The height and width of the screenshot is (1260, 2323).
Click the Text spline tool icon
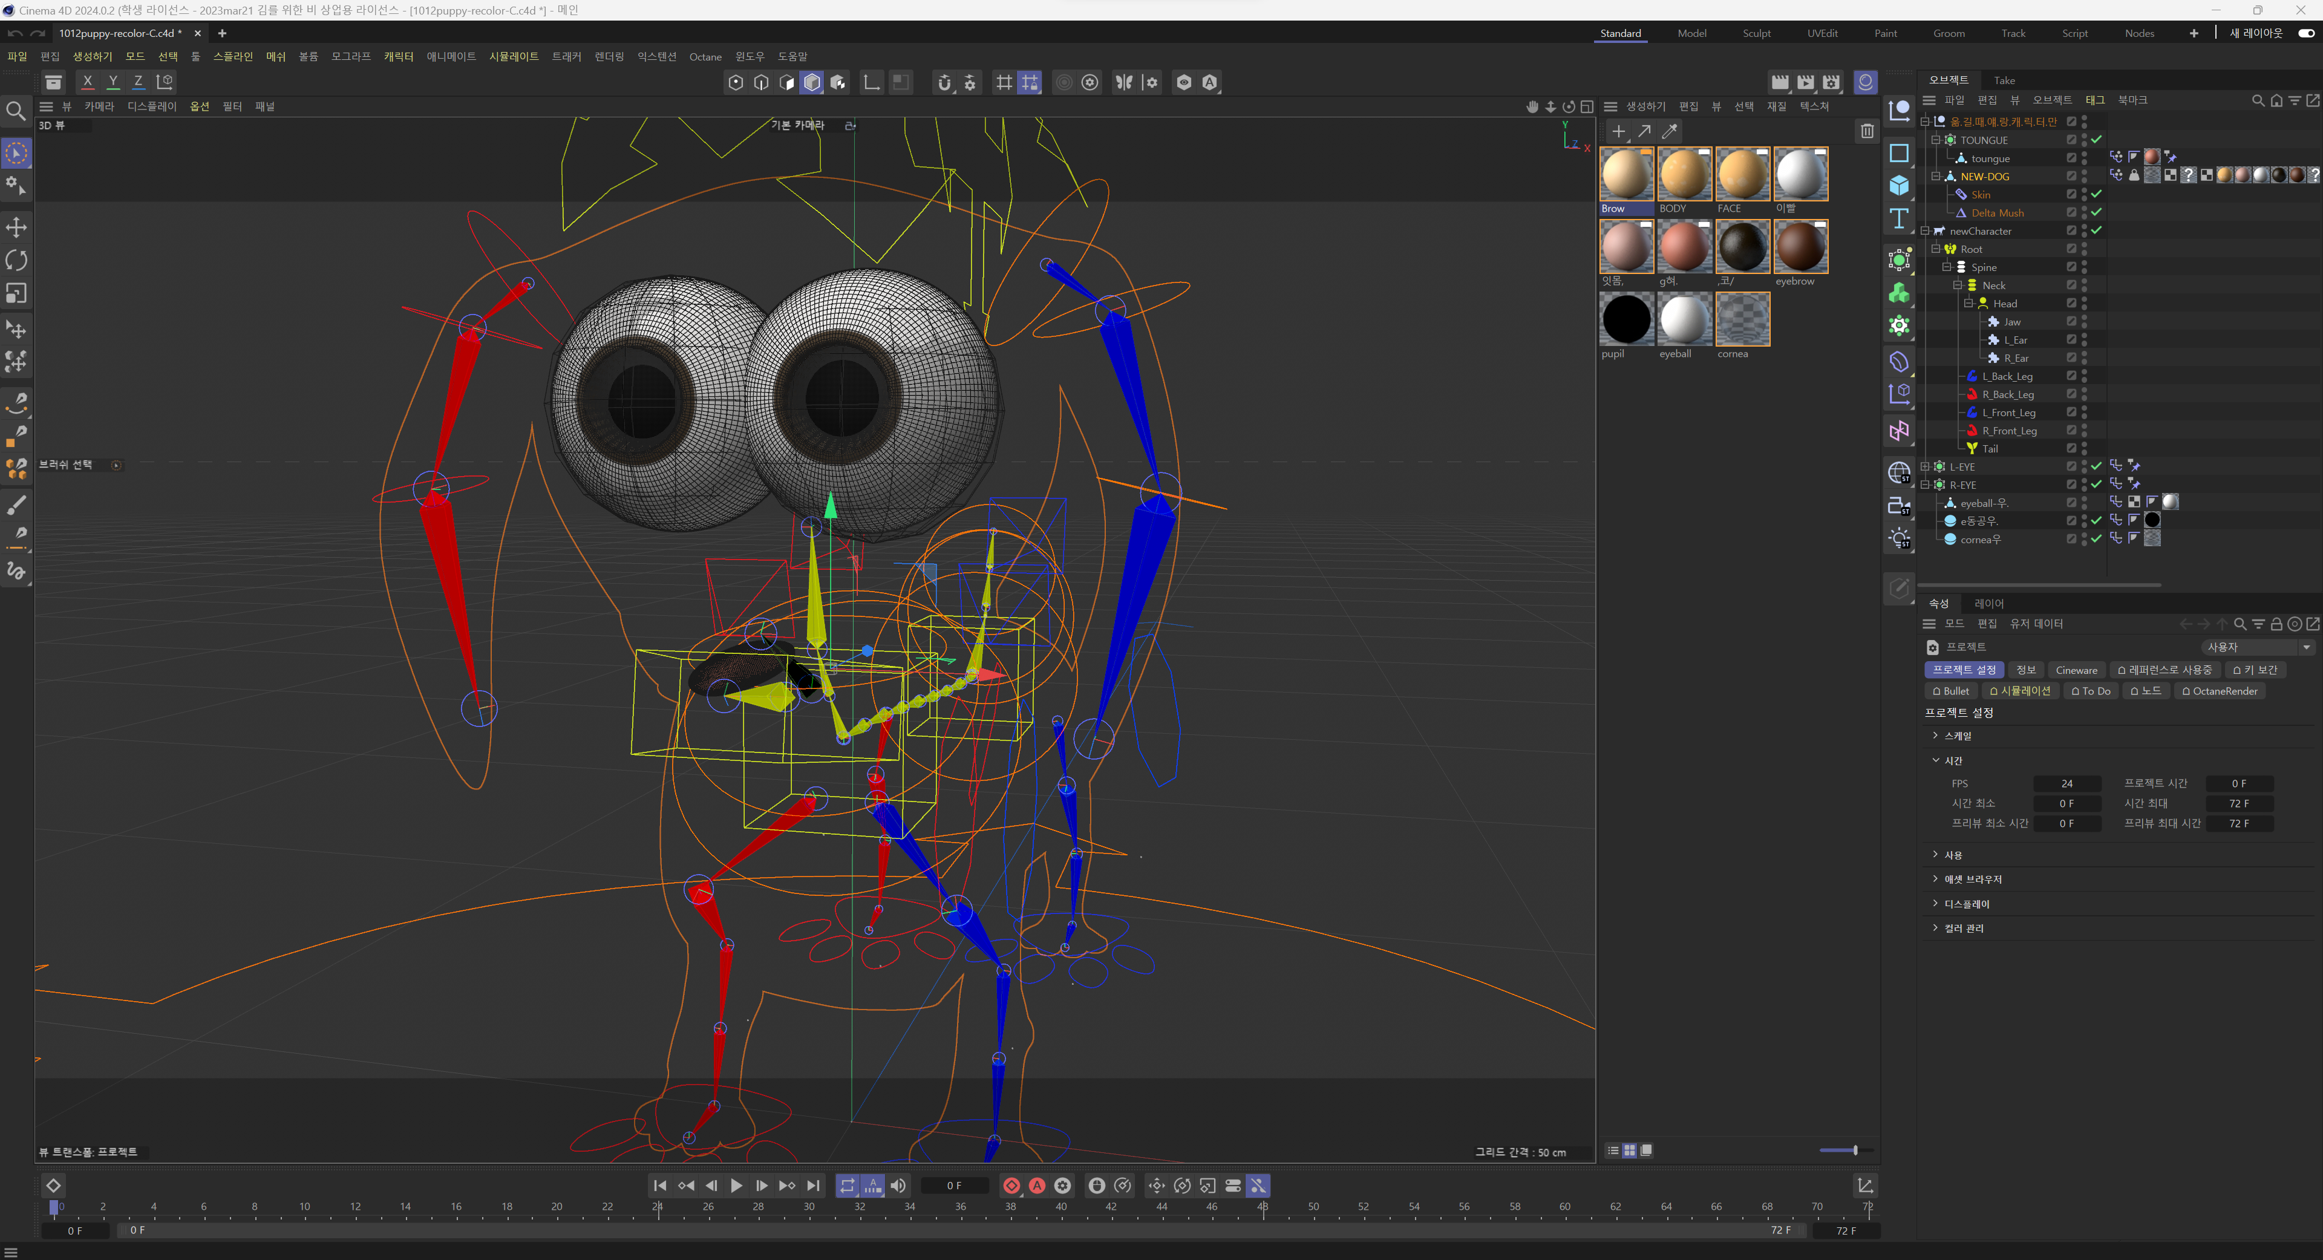[1899, 219]
